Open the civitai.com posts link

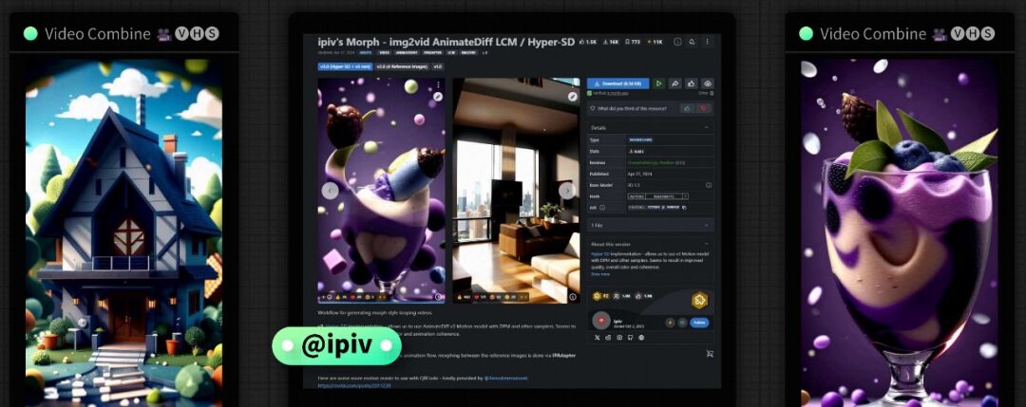pyautogui.click(x=354, y=386)
